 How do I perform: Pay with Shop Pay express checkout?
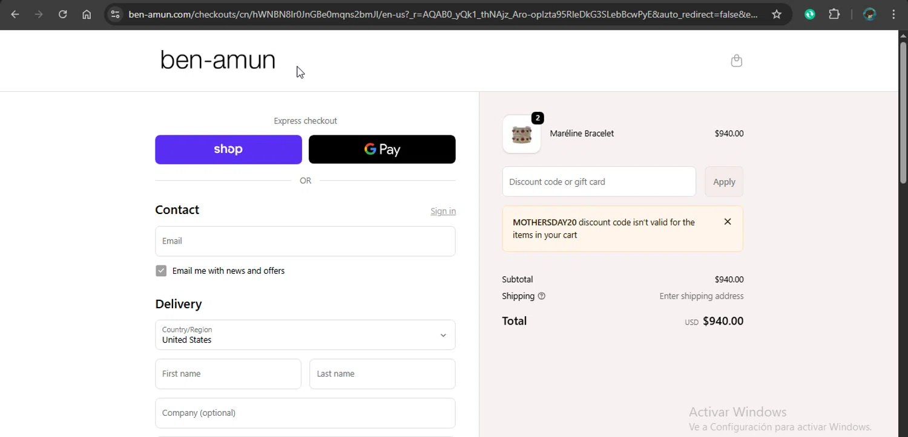228,149
